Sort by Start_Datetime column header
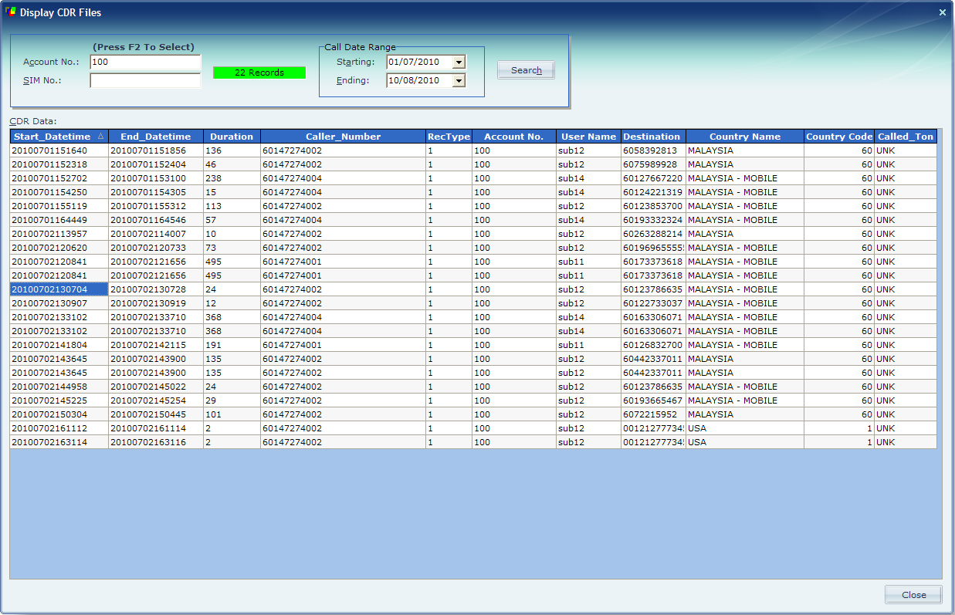 [x=54, y=137]
